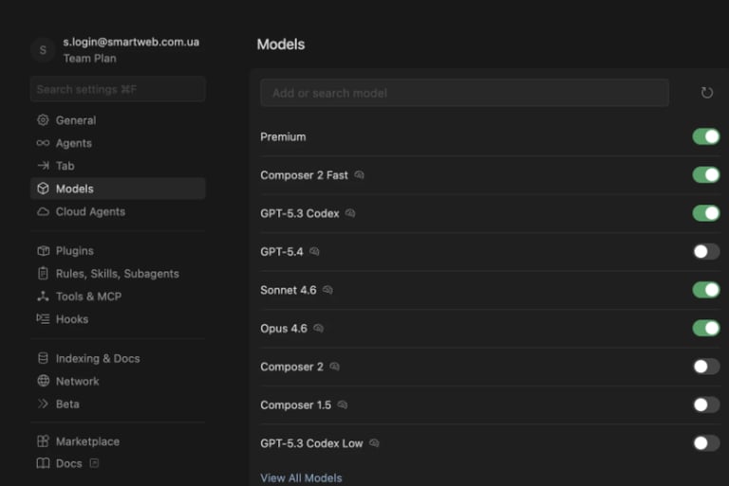Focus the Search settings field

point(118,89)
